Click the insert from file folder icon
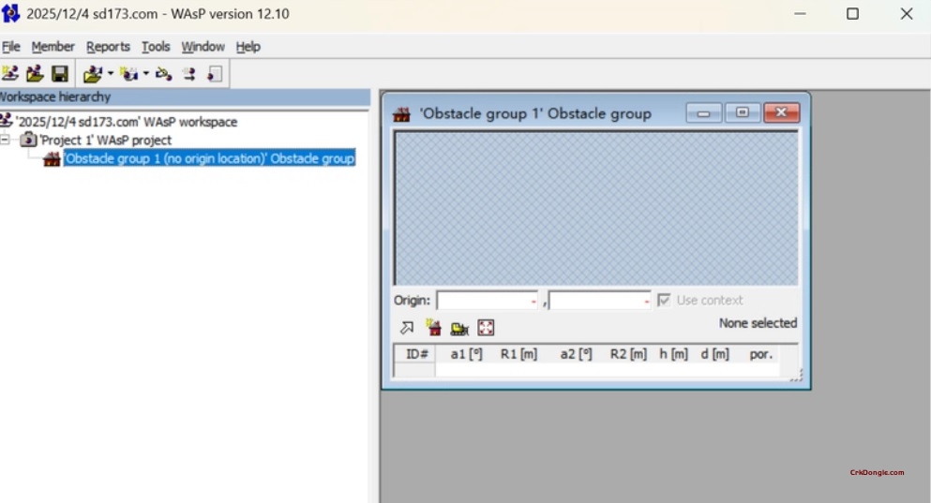 click(x=92, y=74)
